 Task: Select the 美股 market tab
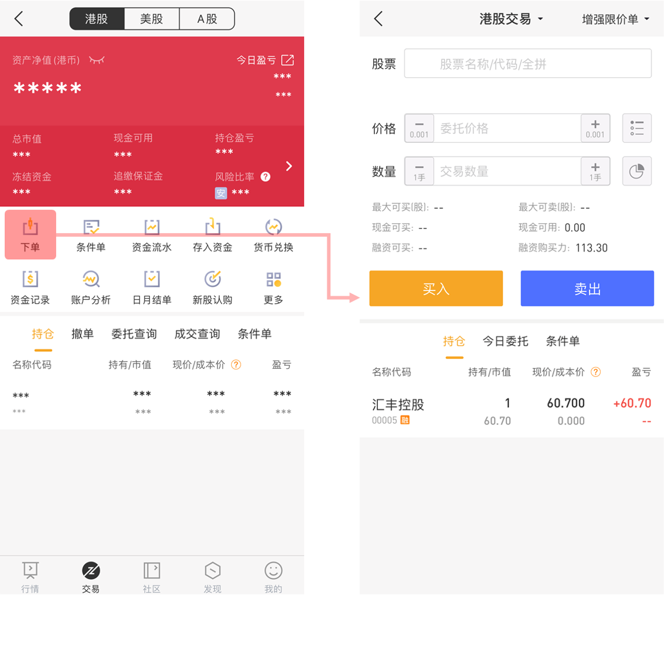point(152,19)
